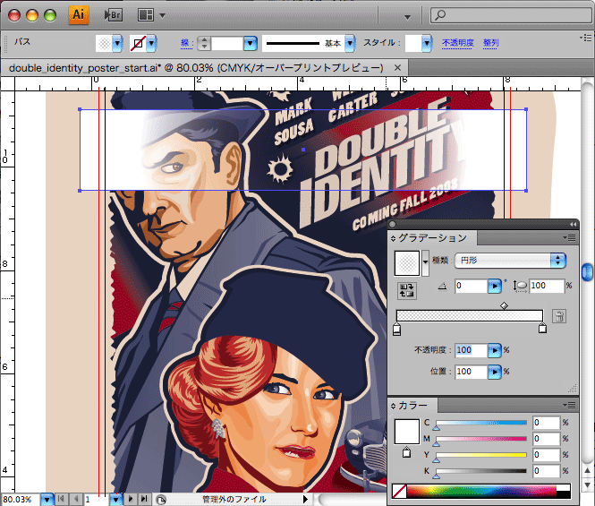Screen dimensions: 595x506
Task: Click the stroke none swatch in control bar
Action: coord(138,43)
